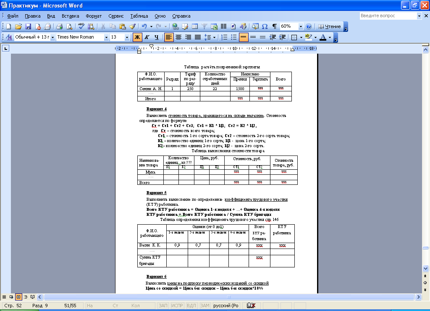
Task: Open print preview
Action: coord(69,26)
